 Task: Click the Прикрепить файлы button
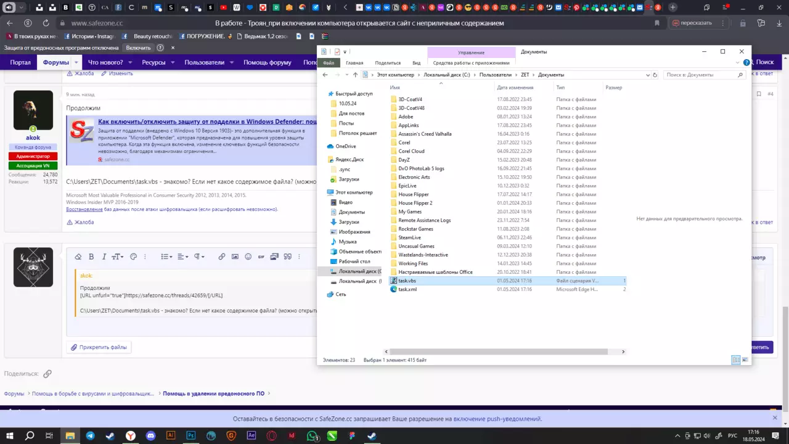[x=99, y=347]
